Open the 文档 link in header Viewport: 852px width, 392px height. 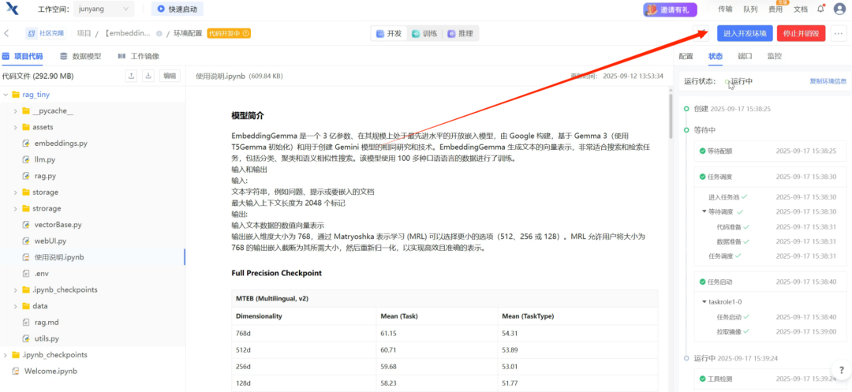pos(801,9)
